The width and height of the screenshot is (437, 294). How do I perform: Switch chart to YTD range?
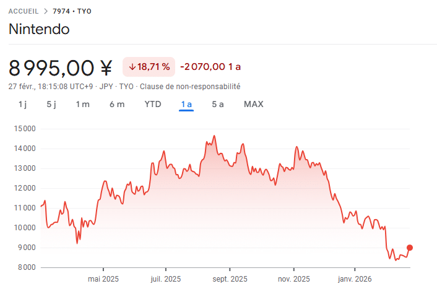click(153, 104)
